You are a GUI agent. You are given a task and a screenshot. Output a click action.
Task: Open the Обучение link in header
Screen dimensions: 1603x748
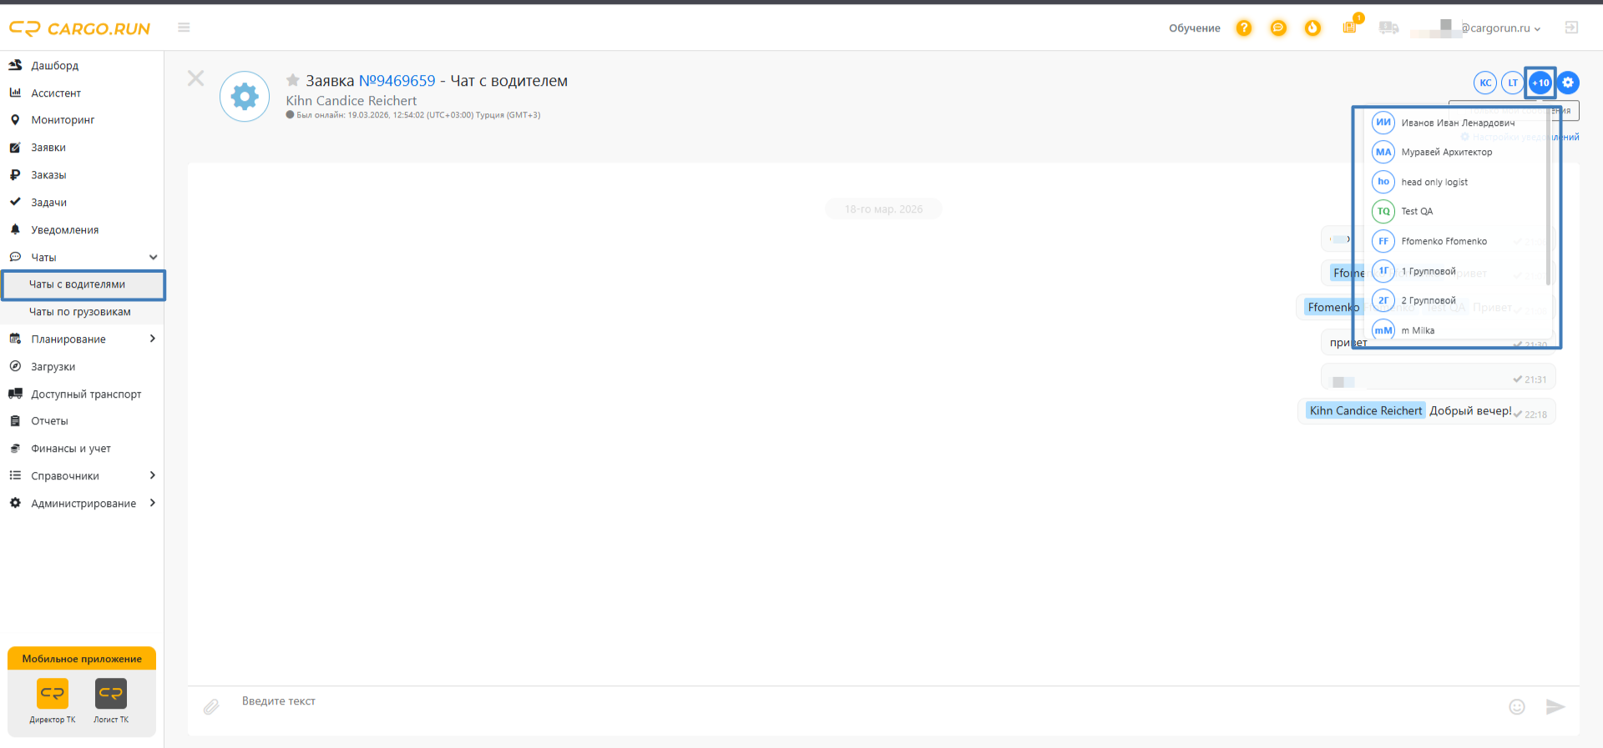[1194, 28]
